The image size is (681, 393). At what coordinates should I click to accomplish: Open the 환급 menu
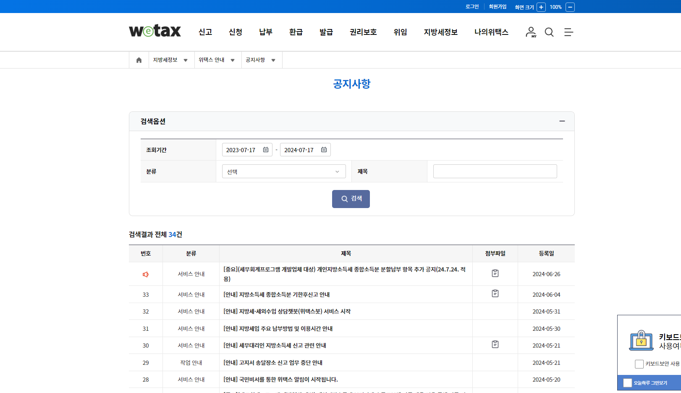296,32
